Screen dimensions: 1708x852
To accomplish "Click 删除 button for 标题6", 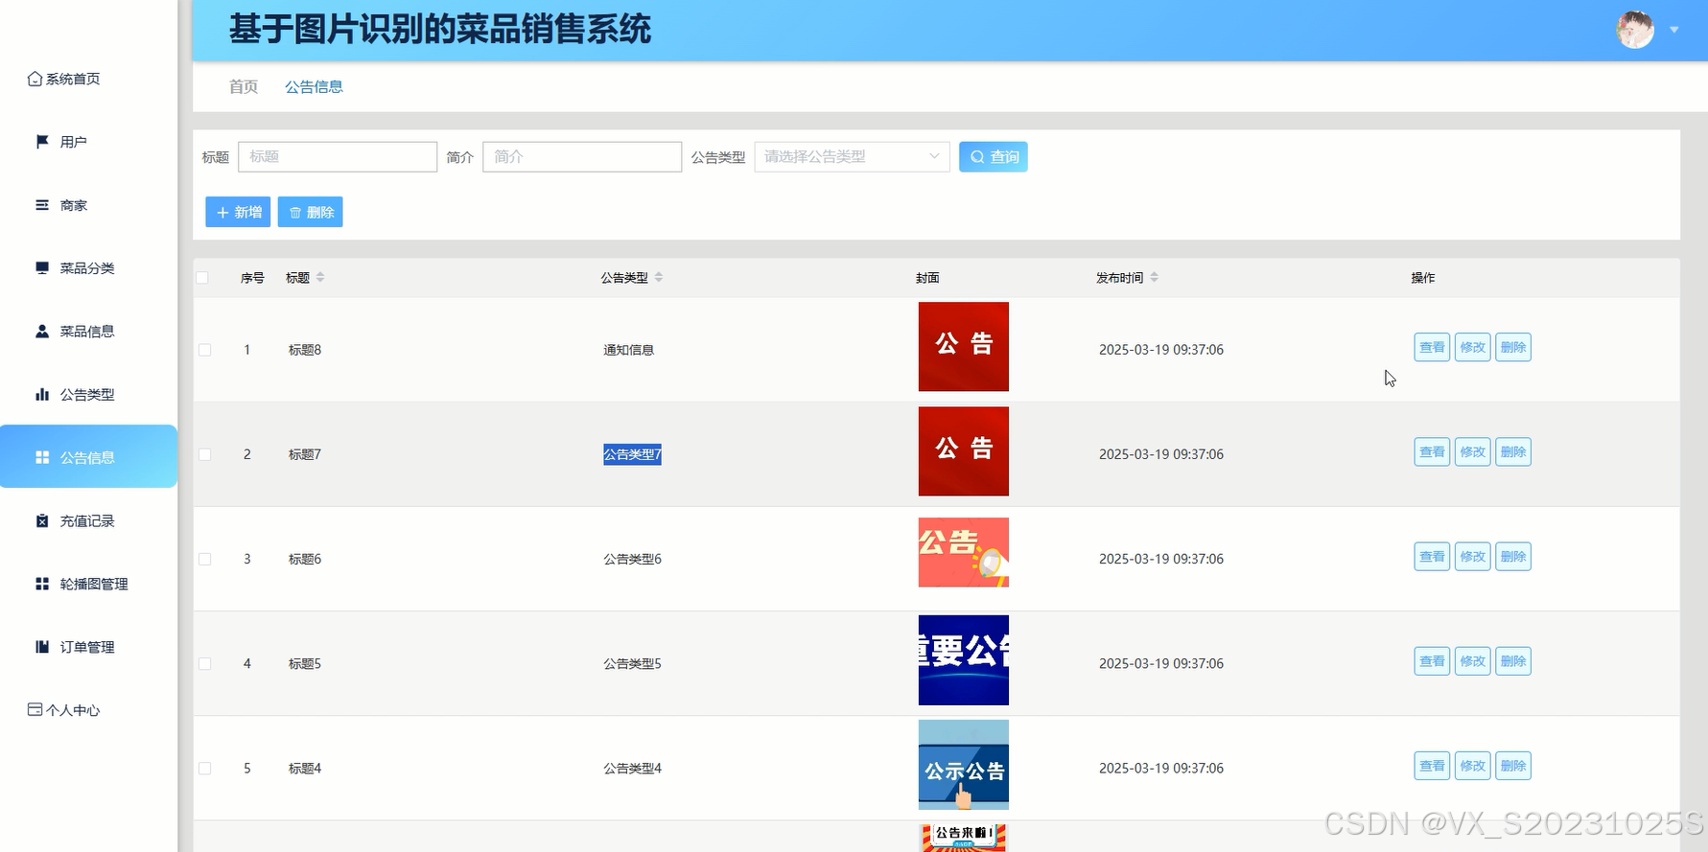I will coord(1513,556).
